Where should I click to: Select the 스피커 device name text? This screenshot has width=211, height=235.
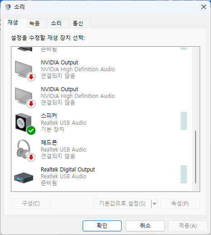[x=49, y=116]
